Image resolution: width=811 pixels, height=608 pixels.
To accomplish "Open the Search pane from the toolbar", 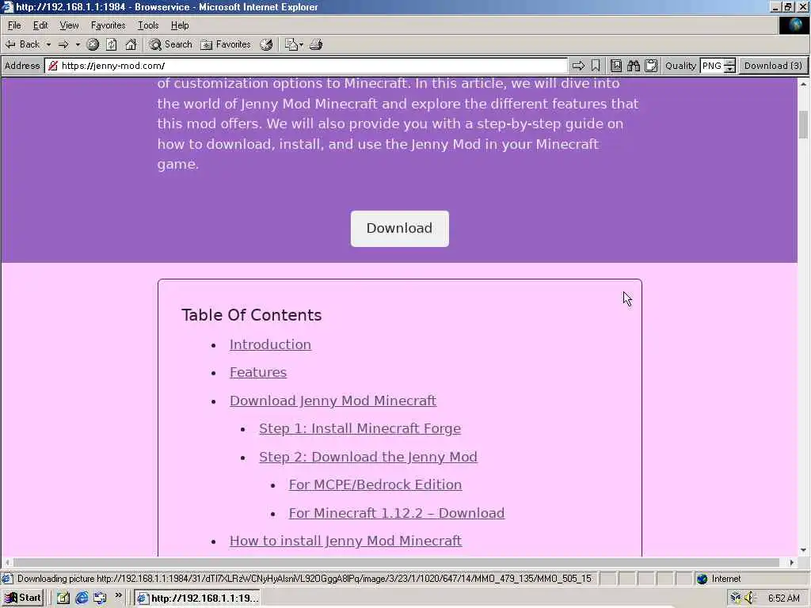I will point(170,44).
